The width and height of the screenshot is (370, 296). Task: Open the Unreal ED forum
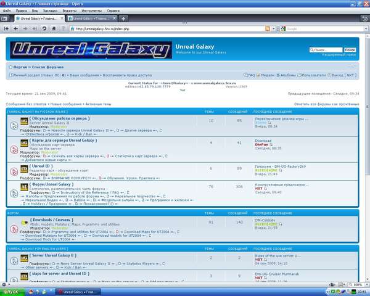(x=41, y=166)
